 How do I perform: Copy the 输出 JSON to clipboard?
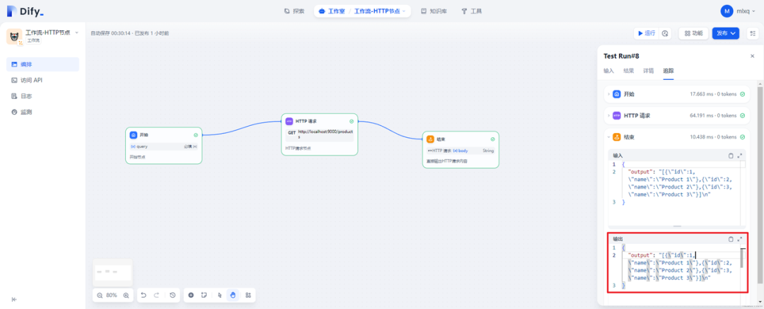730,239
